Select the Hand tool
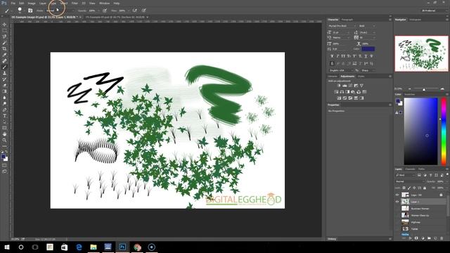 pyautogui.click(x=4, y=134)
